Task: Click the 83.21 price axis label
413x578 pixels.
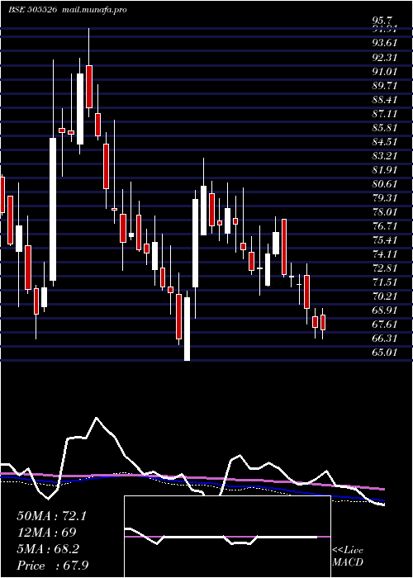Action: coord(385,156)
